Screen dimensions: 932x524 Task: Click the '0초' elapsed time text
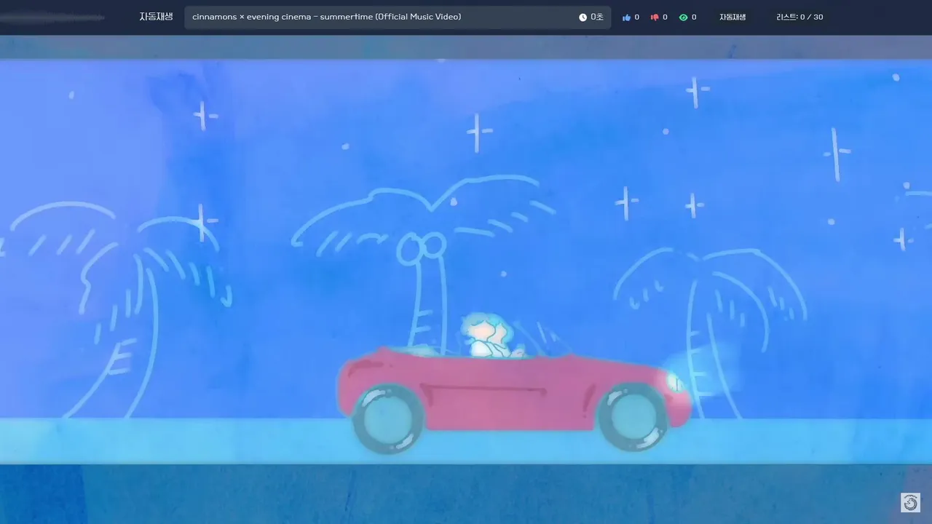click(597, 17)
